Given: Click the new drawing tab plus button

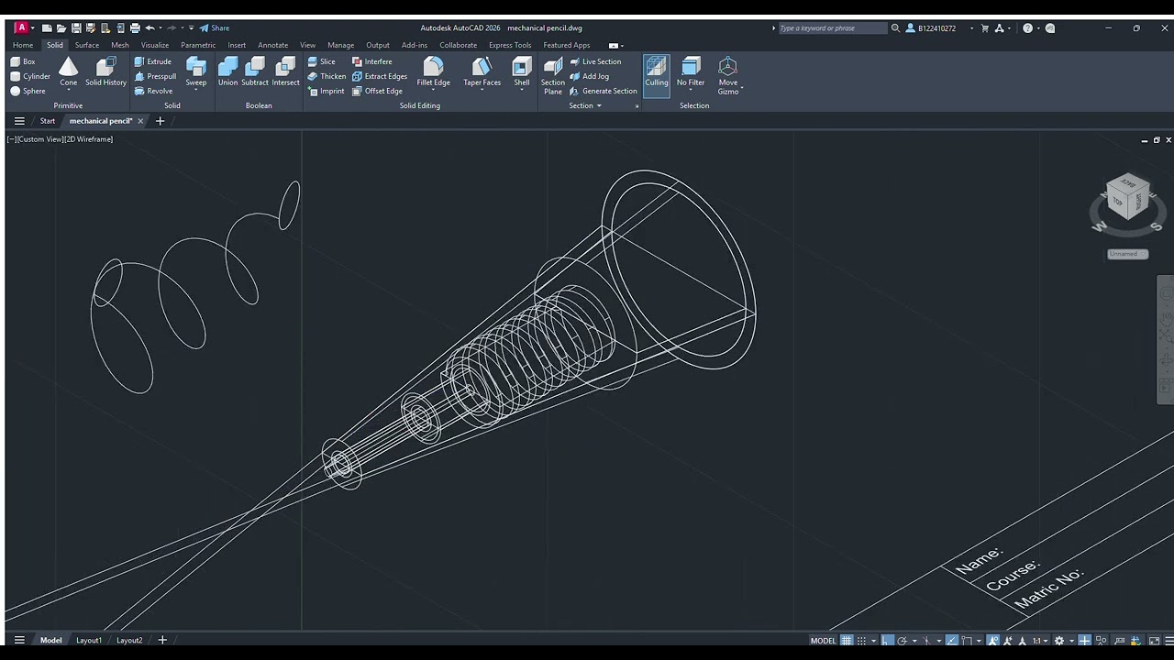Looking at the screenshot, I should (x=160, y=121).
